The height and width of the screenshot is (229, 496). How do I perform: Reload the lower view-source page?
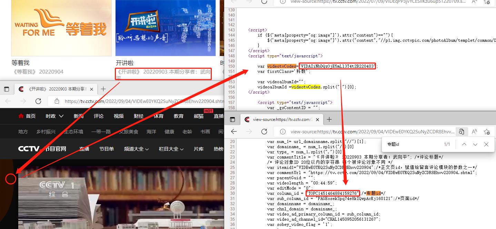(x=264, y=132)
